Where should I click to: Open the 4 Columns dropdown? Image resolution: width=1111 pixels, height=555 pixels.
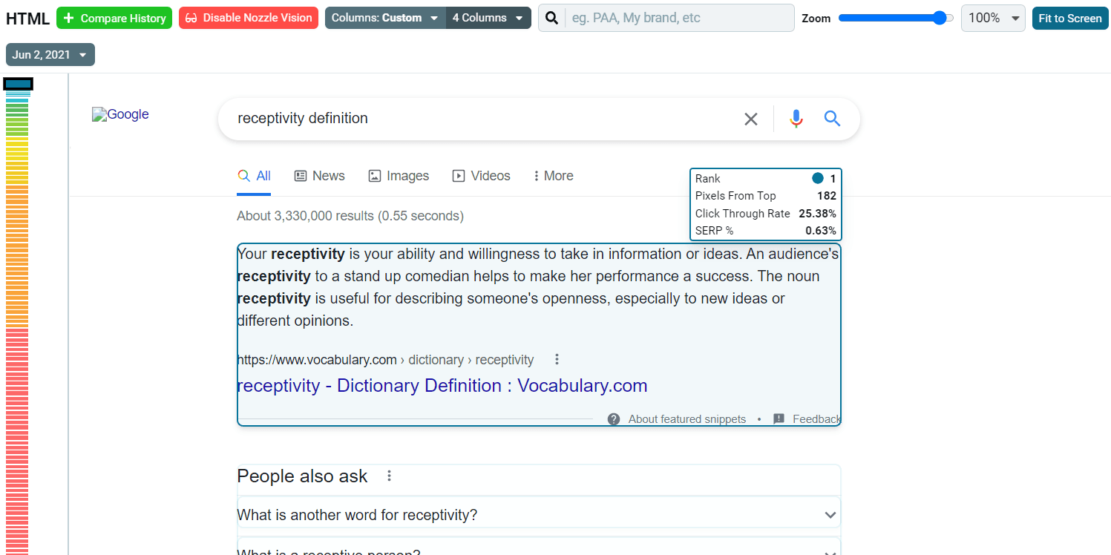point(488,18)
